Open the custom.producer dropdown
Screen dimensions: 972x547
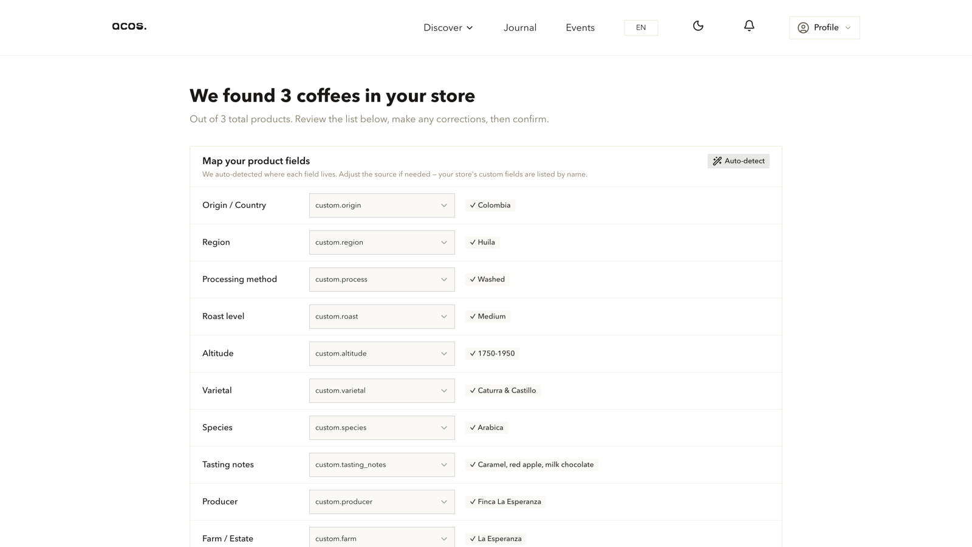382,502
